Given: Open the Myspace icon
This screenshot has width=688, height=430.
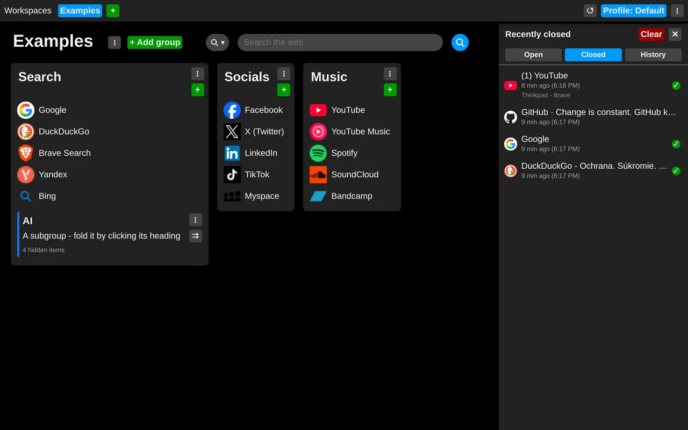Looking at the screenshot, I should (232, 196).
